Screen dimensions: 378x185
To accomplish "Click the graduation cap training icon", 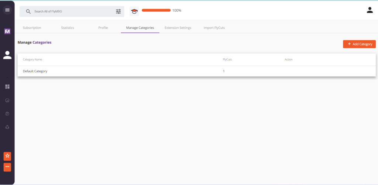I will click(x=134, y=11).
